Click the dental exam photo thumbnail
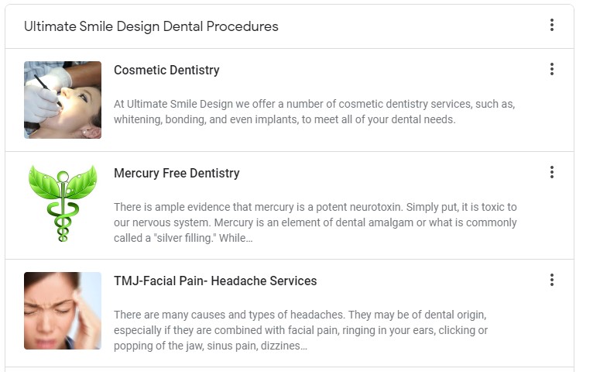The width and height of the screenshot is (600, 372). click(63, 100)
